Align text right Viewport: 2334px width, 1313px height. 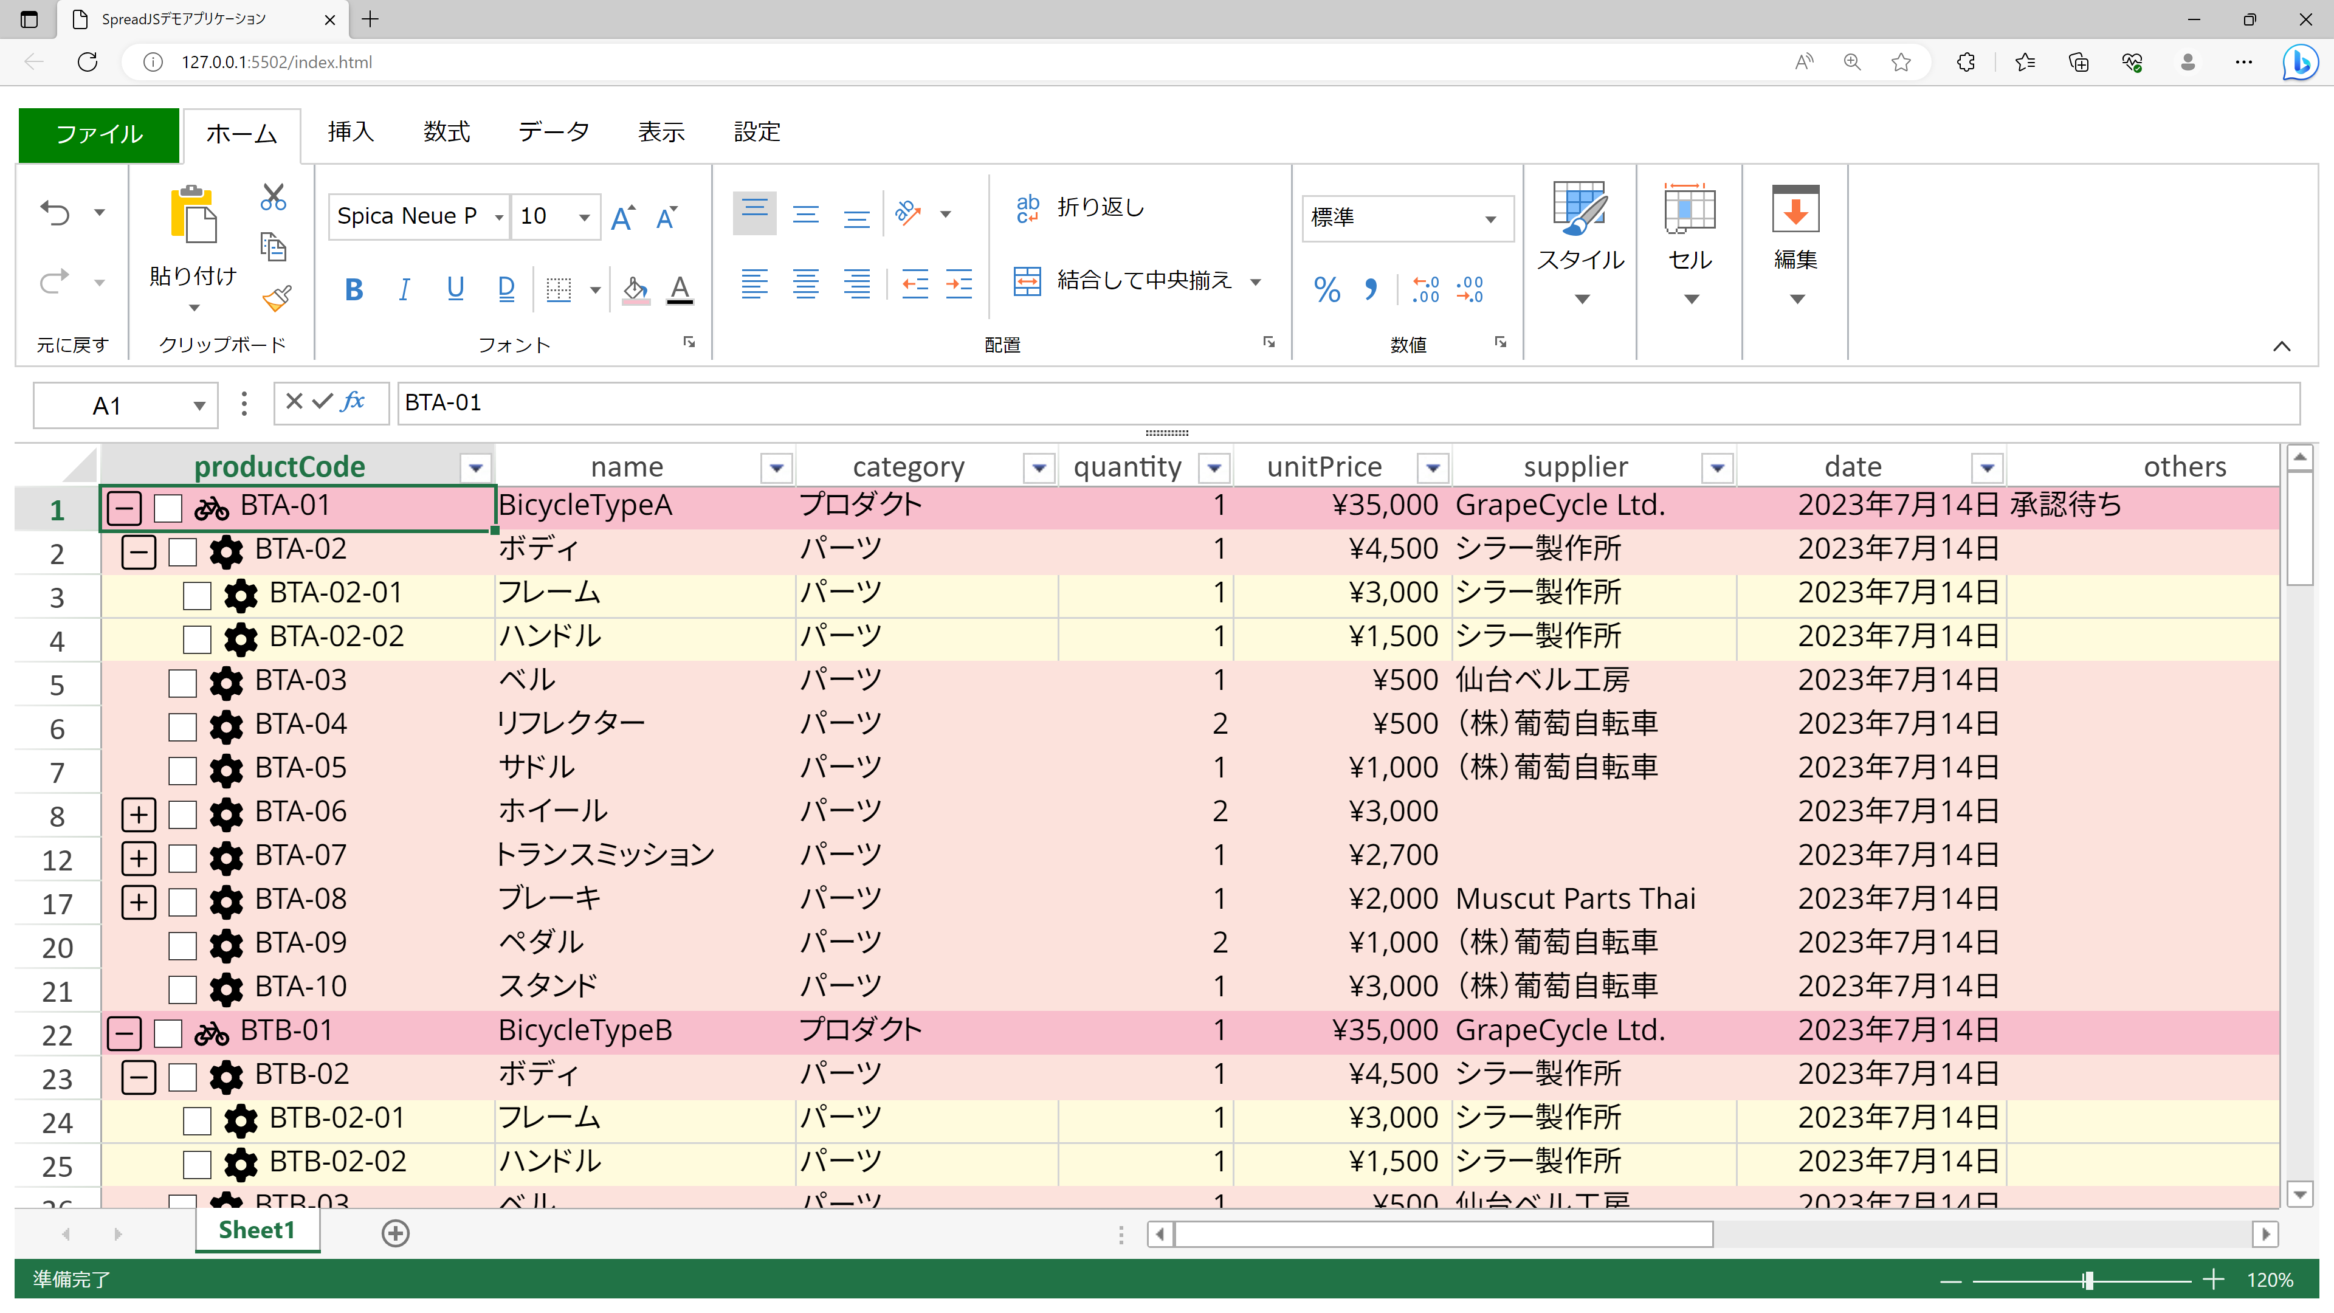[x=856, y=284]
